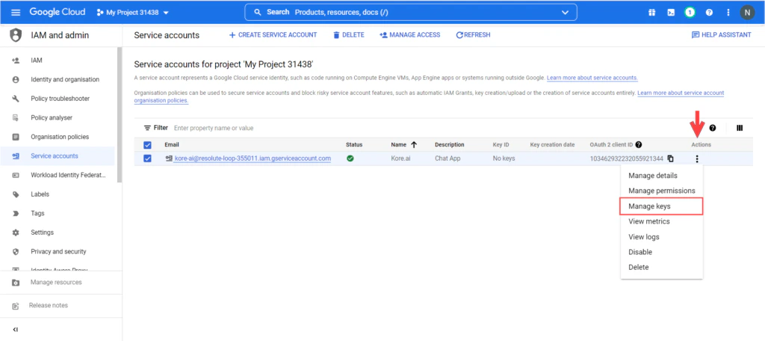765x341 pixels.
Task: Click the Release notes document icon
Action: coord(16,306)
